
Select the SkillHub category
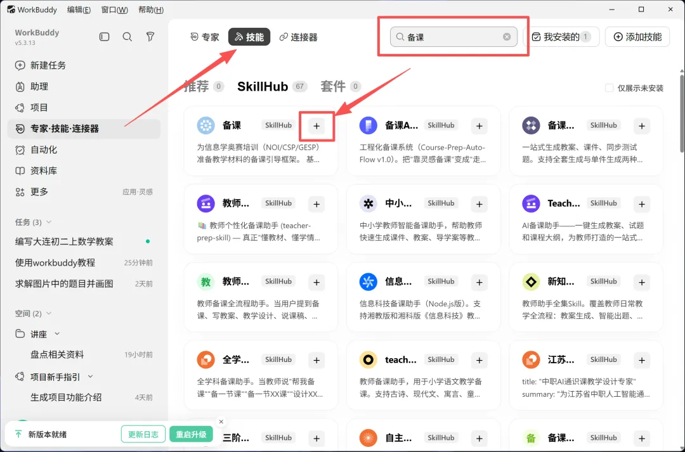(x=271, y=86)
